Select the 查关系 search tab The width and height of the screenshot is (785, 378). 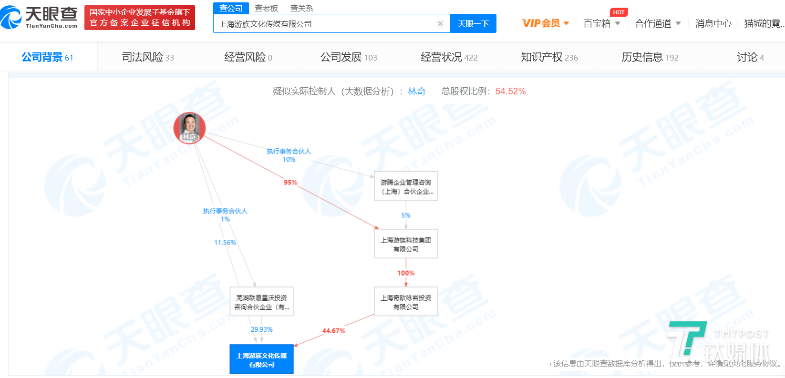[x=301, y=8]
